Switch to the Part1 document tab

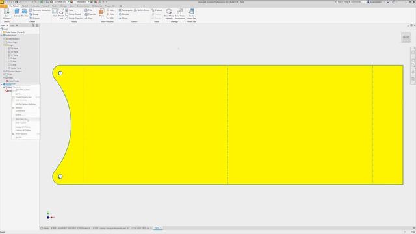point(157,228)
